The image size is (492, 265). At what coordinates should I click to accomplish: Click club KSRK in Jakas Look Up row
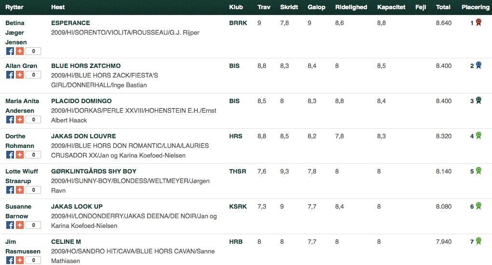pyautogui.click(x=238, y=206)
